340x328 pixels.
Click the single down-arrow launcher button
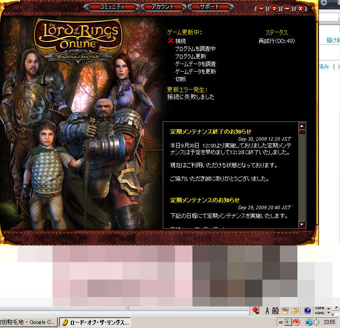coord(261,9)
